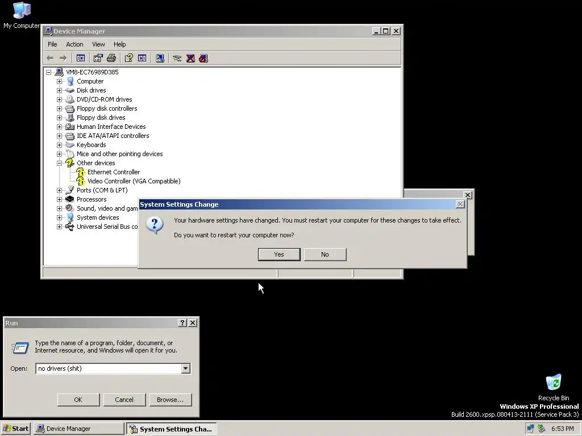Click Yes to restart the computer

(x=279, y=254)
